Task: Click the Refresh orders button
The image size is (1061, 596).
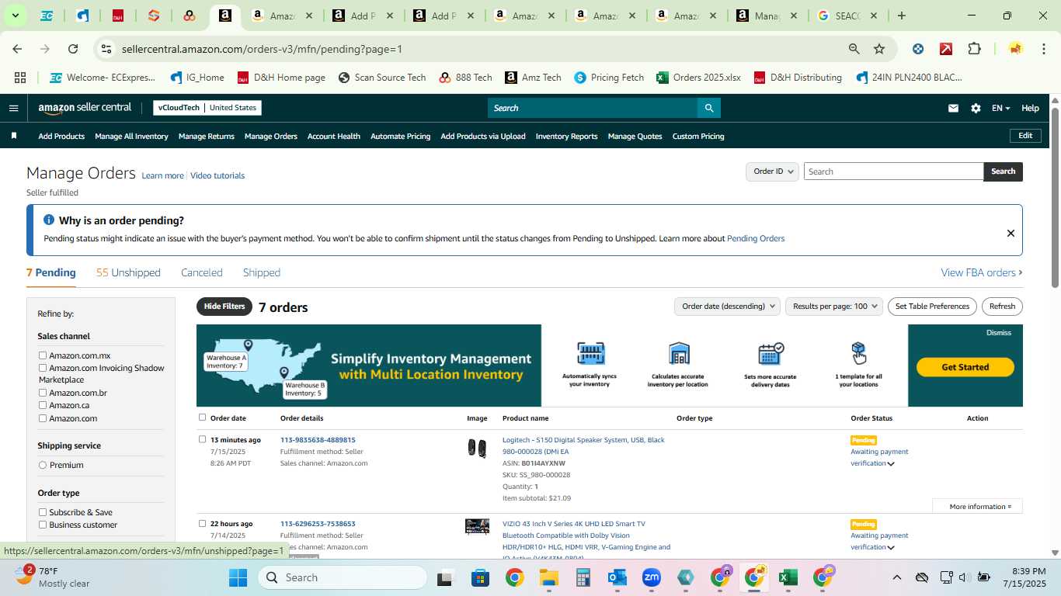Action: point(1002,307)
